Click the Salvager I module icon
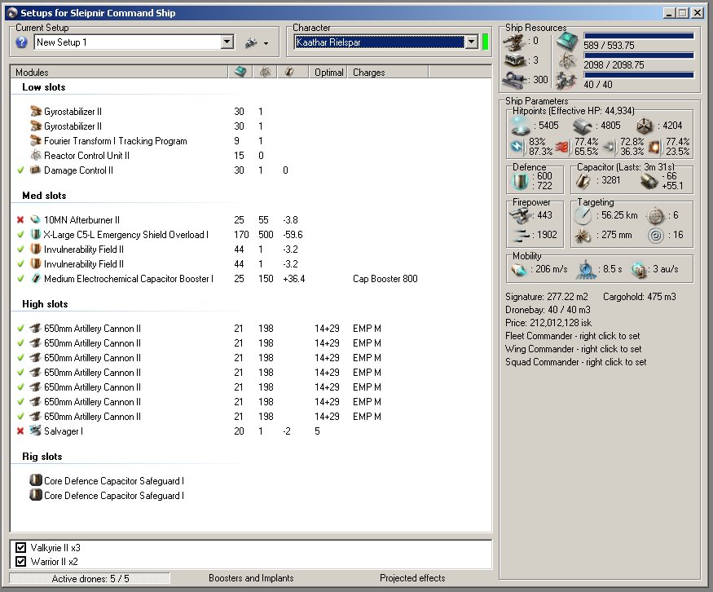Image resolution: width=713 pixels, height=592 pixels. point(35,431)
